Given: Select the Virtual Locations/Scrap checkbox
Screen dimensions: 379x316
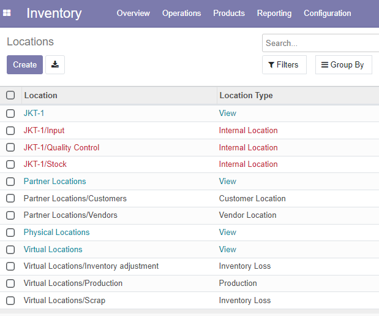Looking at the screenshot, I should click(10, 301).
